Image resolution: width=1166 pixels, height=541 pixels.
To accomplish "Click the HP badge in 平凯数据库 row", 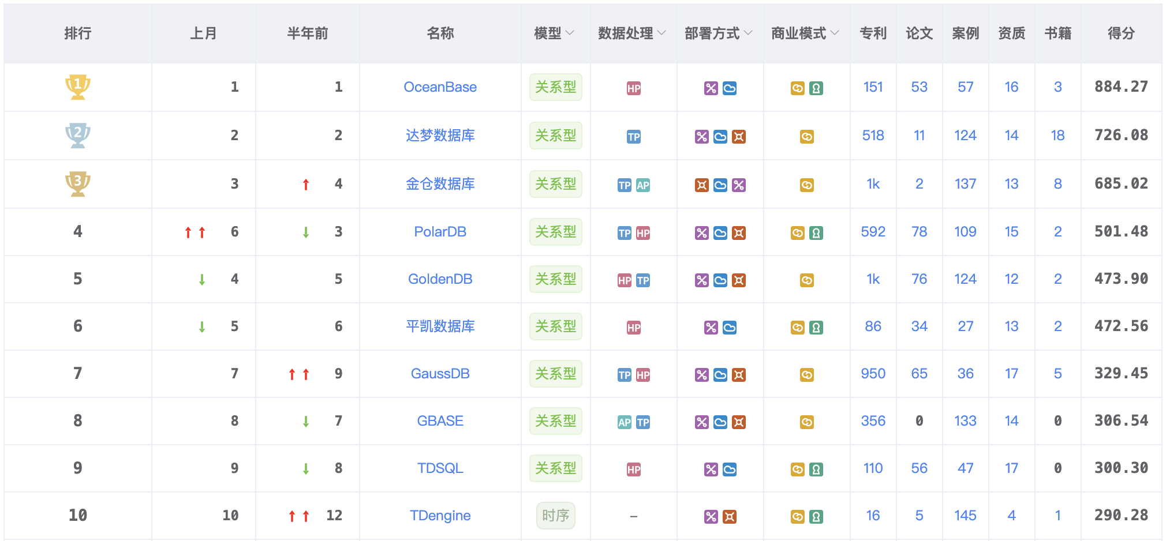I will tap(634, 328).
